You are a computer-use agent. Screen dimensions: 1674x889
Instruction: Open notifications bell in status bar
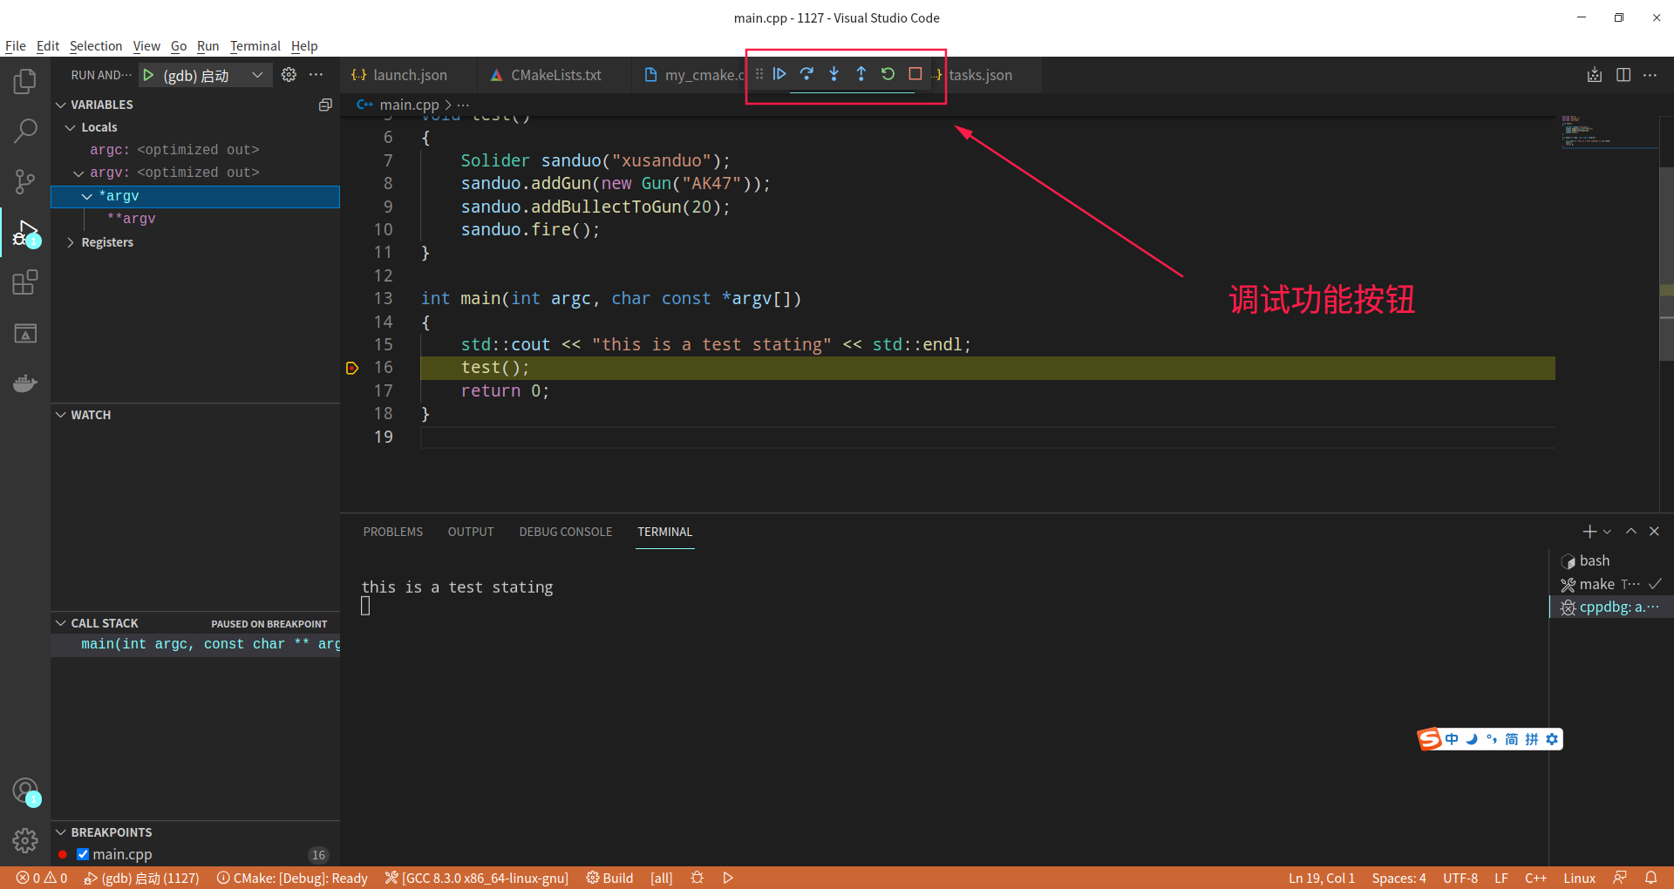tap(1650, 878)
